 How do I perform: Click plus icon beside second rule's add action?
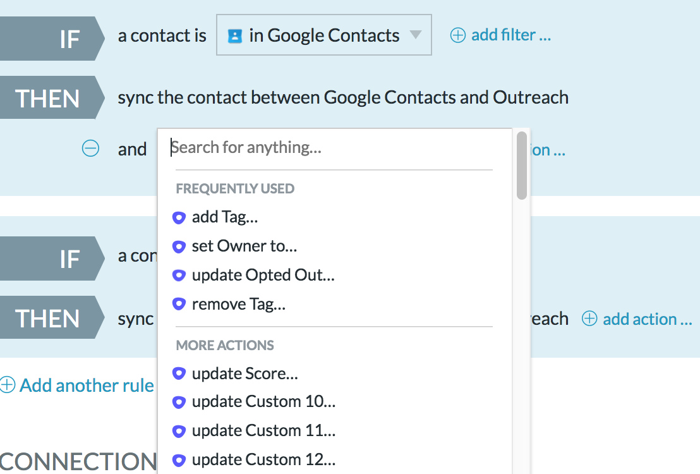[589, 319]
